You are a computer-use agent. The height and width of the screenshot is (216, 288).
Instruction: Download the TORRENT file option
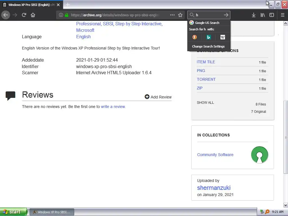pos(206,79)
